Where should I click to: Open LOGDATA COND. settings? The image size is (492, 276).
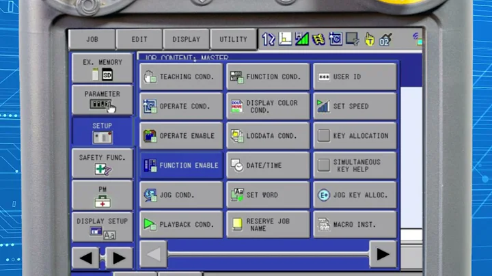point(268,135)
